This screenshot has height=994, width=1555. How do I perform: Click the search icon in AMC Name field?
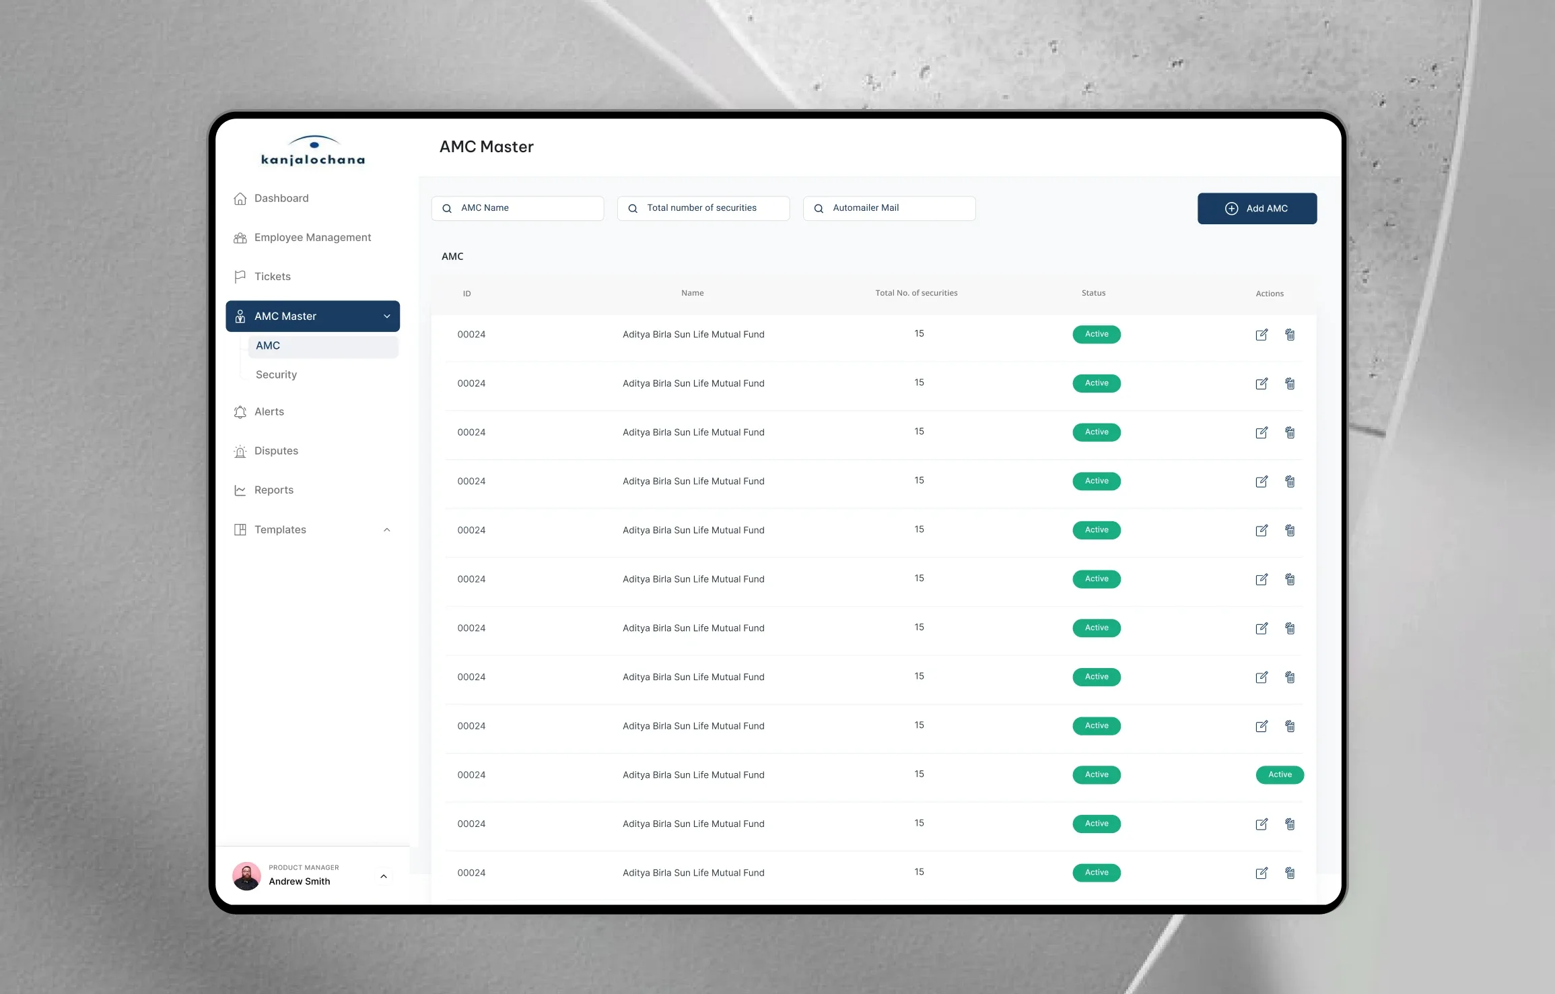coord(447,209)
